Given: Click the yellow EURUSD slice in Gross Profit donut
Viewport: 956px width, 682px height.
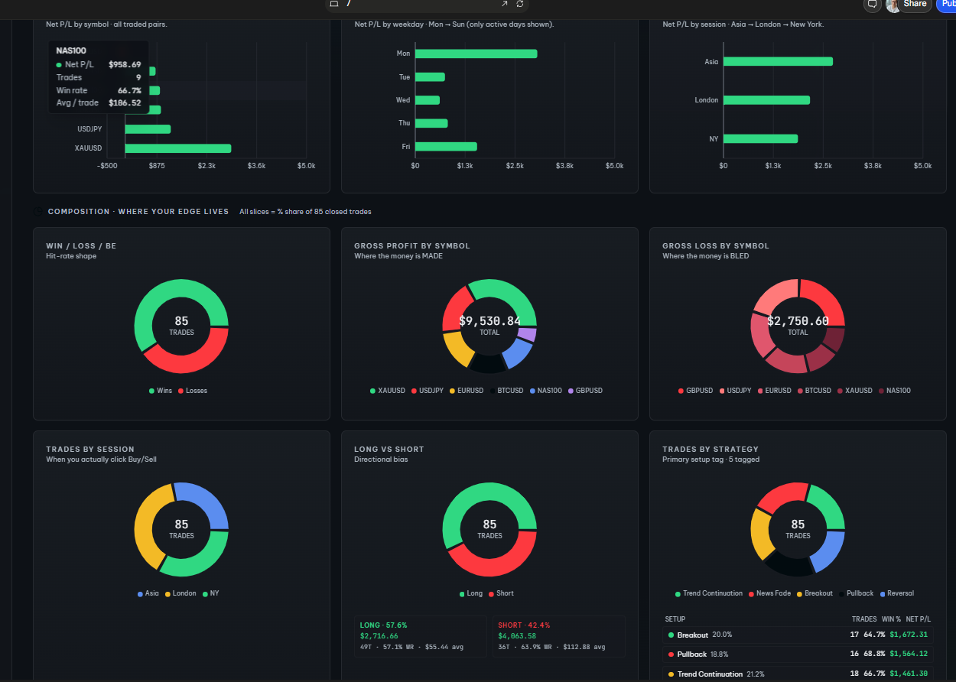Looking at the screenshot, I should pyautogui.click(x=459, y=349).
